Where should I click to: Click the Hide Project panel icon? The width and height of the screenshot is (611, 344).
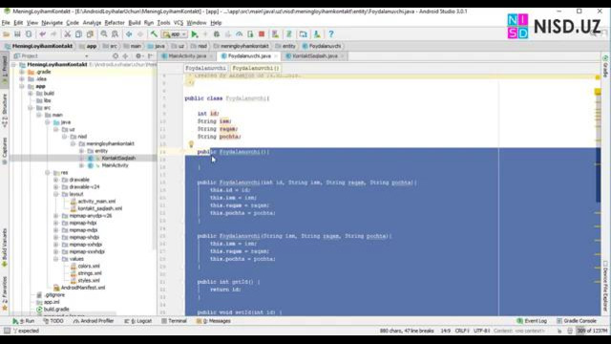pos(150,56)
